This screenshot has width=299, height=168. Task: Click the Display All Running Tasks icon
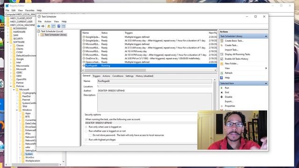(221, 54)
